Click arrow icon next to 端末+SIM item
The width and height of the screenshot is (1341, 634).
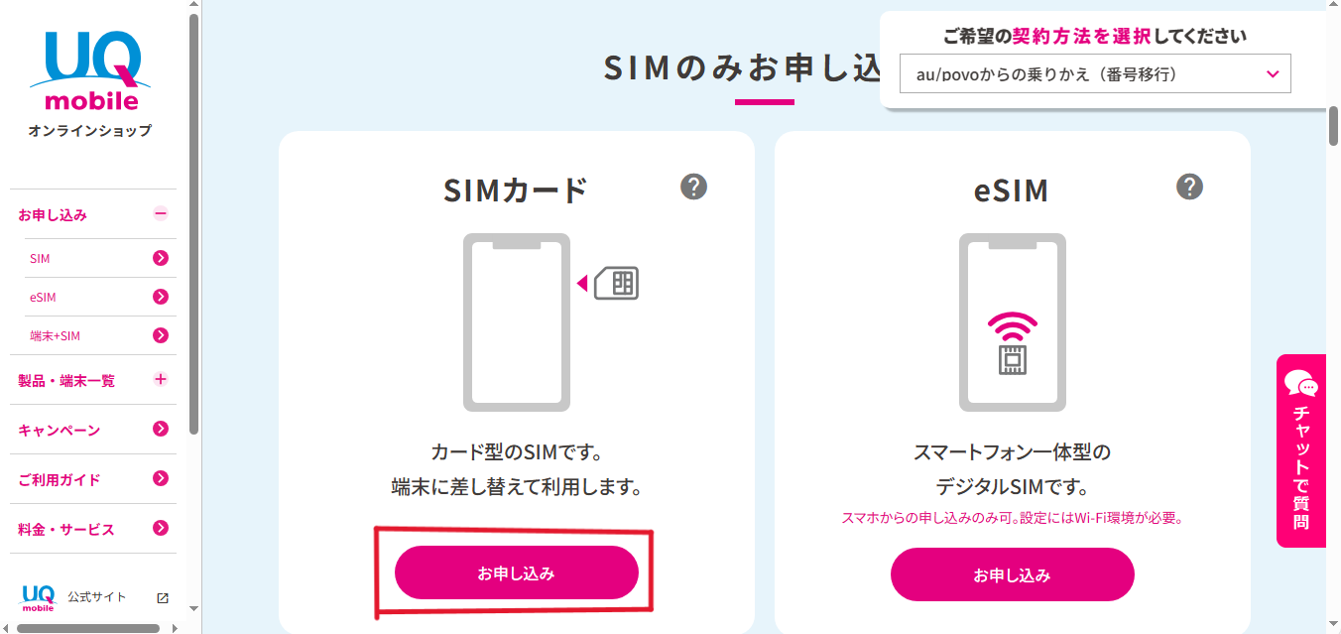161,335
